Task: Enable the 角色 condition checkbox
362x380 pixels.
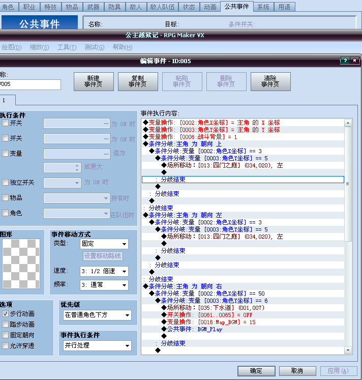Action: pos(5,213)
